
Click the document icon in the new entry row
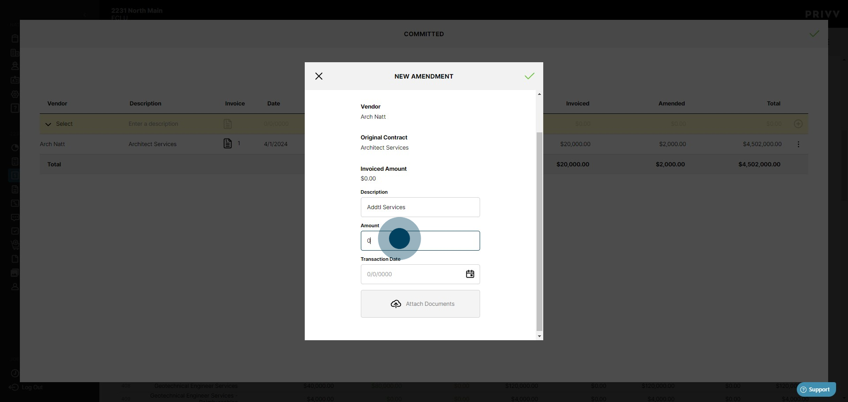pyautogui.click(x=227, y=124)
